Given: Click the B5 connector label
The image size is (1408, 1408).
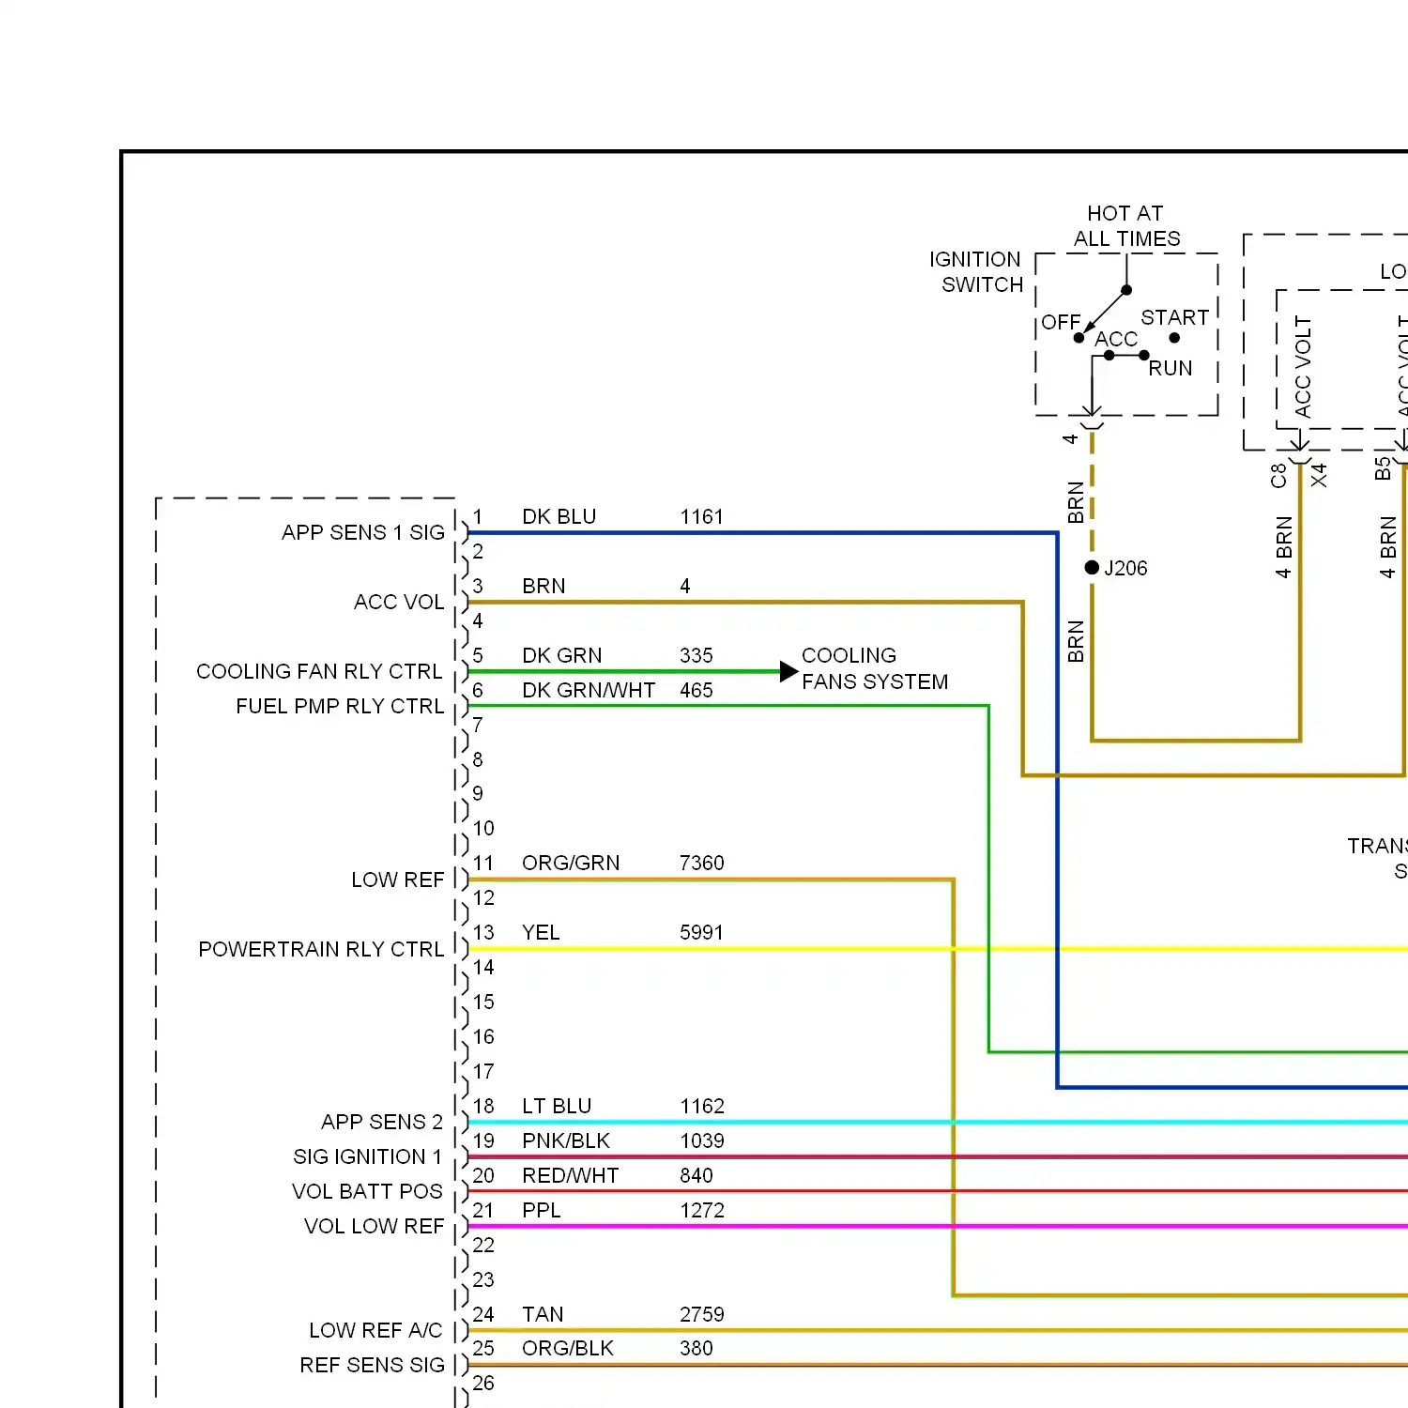Looking at the screenshot, I should tap(1383, 467).
